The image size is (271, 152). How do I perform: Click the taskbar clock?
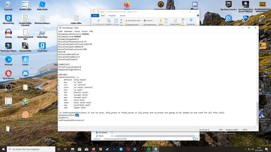(x=259, y=149)
